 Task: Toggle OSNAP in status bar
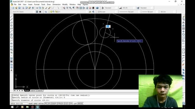[54, 104]
